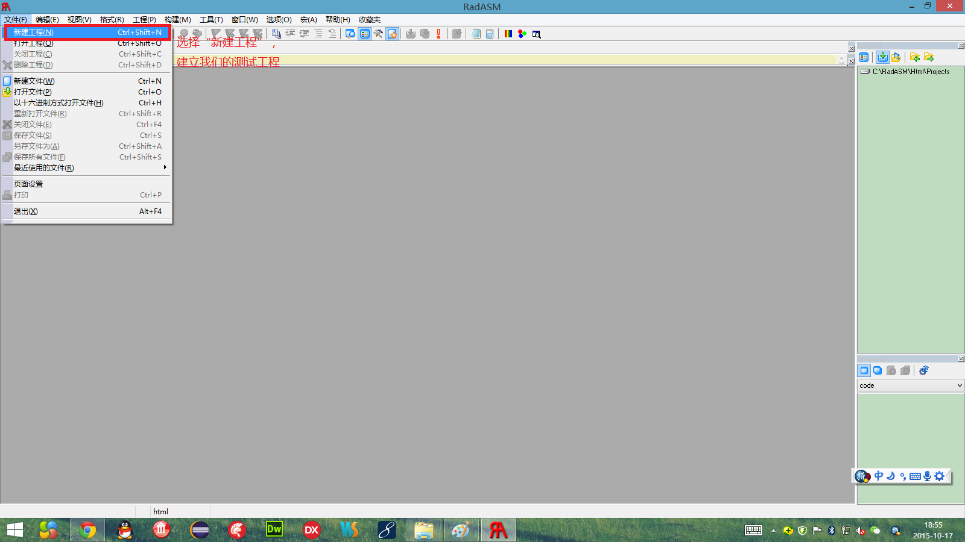Click the folder-with-pencil icon in Project panel
The width and height of the screenshot is (965, 542).
[x=896, y=57]
